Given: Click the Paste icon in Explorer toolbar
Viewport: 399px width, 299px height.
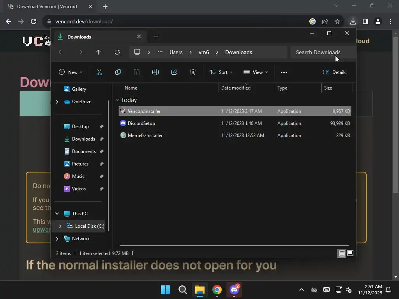Looking at the screenshot, I should point(137,72).
